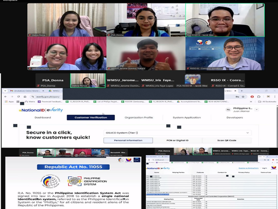Select the Scan QR Code option

click(x=227, y=140)
